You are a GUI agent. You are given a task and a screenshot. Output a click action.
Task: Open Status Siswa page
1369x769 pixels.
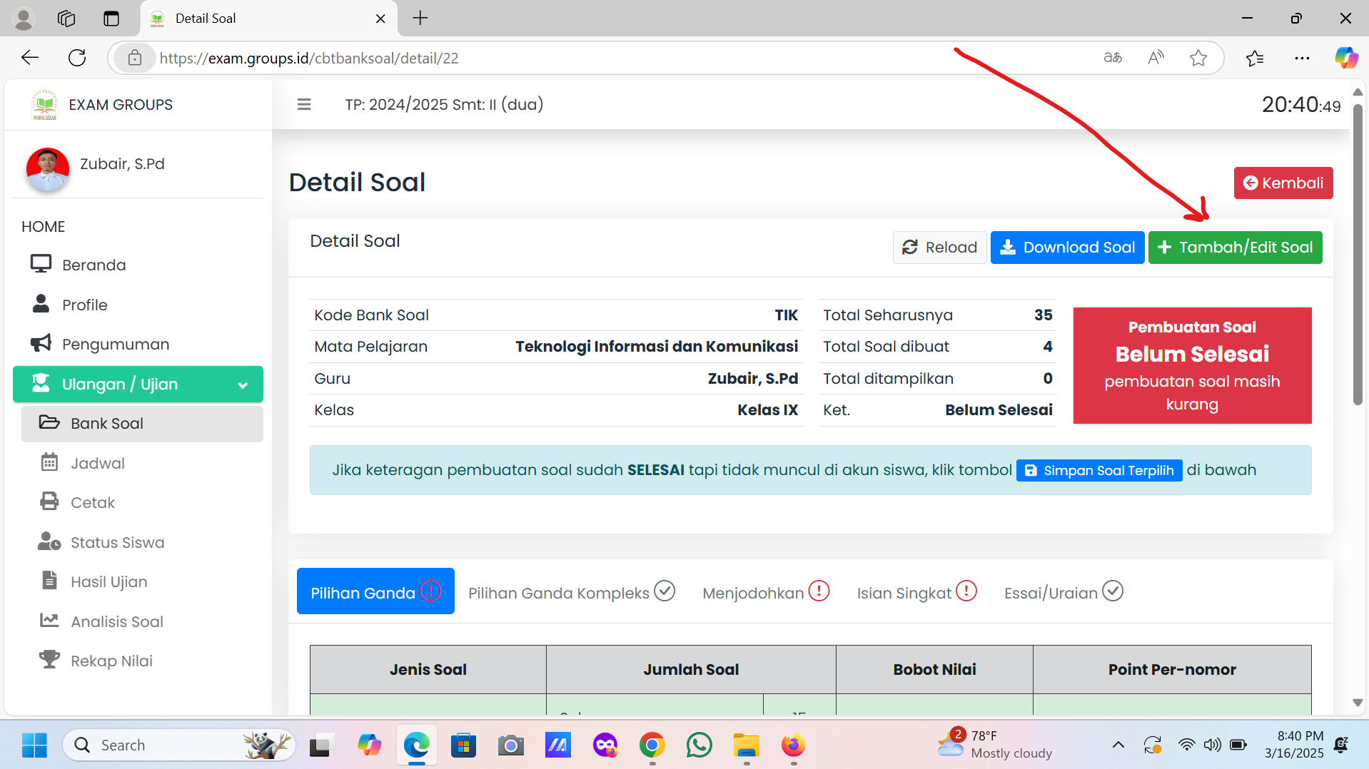click(x=117, y=542)
